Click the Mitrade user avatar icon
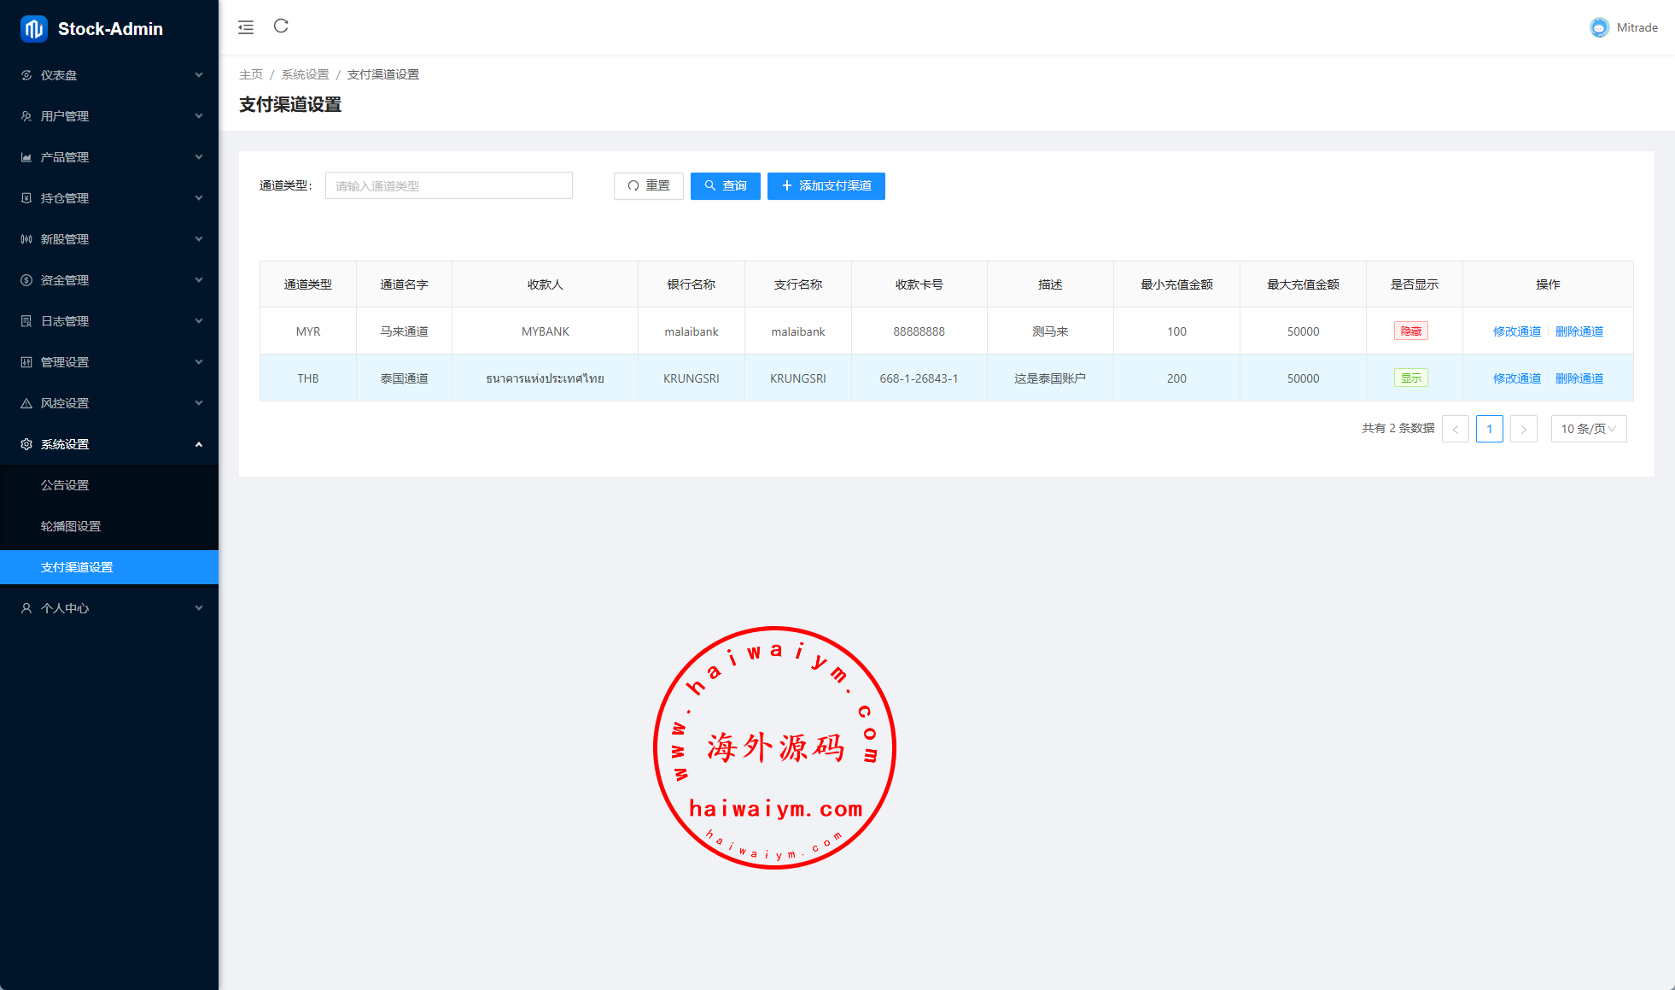The width and height of the screenshot is (1675, 990). (x=1598, y=27)
